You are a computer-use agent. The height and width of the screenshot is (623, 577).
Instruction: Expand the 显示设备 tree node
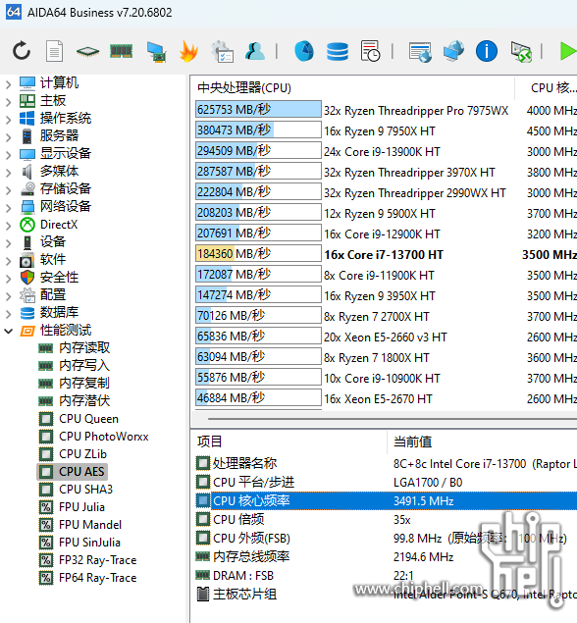pos(9,154)
